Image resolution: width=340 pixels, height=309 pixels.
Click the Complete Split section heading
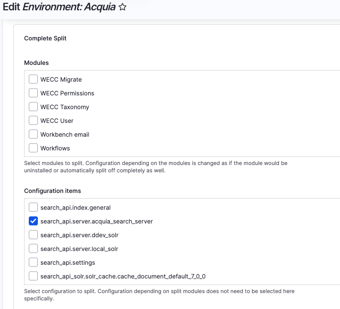click(x=45, y=38)
